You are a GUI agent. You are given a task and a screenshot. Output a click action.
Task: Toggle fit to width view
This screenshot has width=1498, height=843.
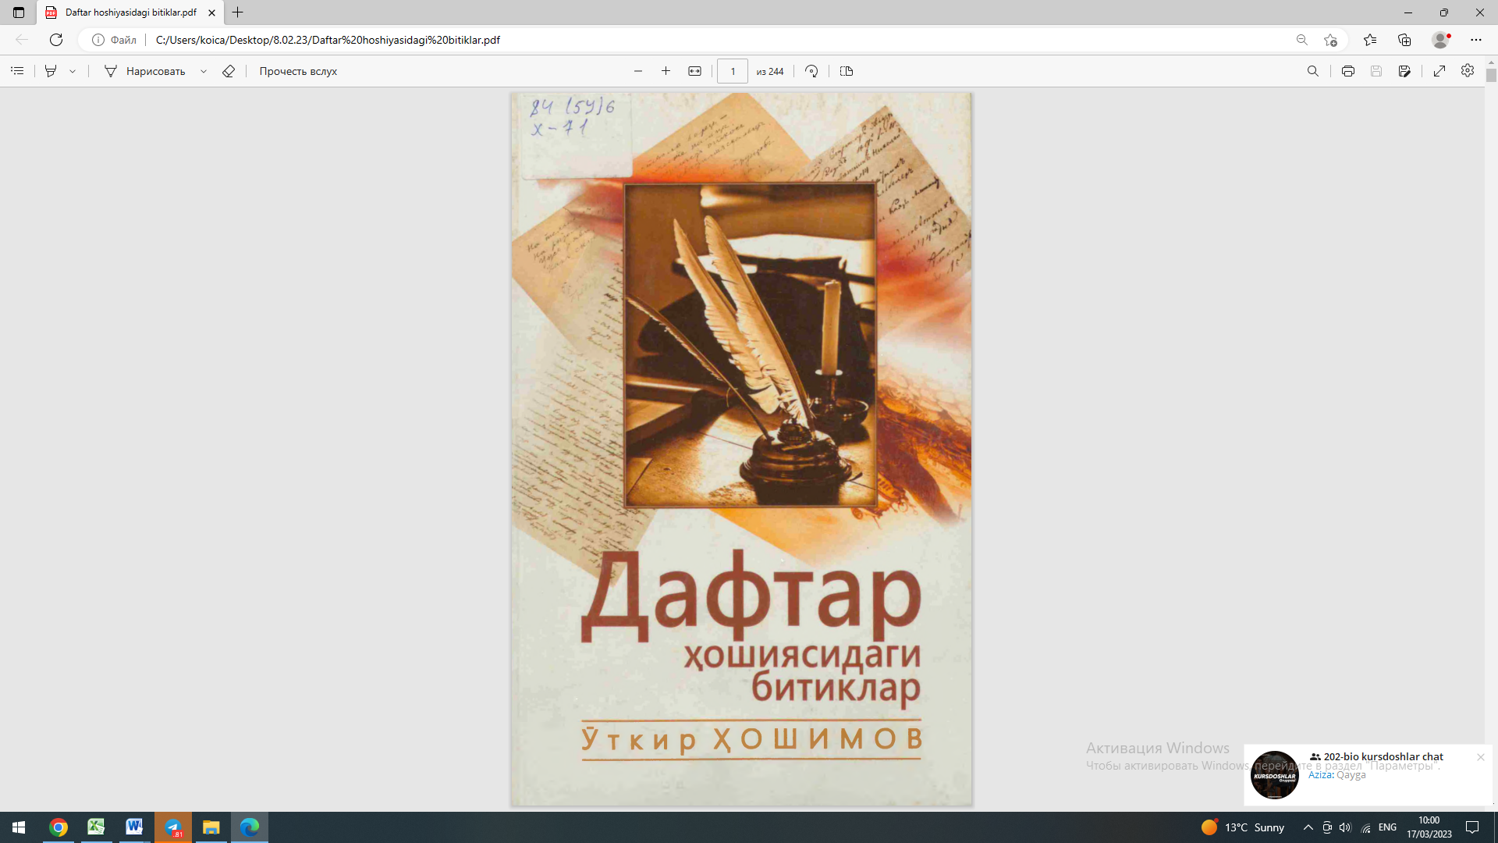pos(694,71)
